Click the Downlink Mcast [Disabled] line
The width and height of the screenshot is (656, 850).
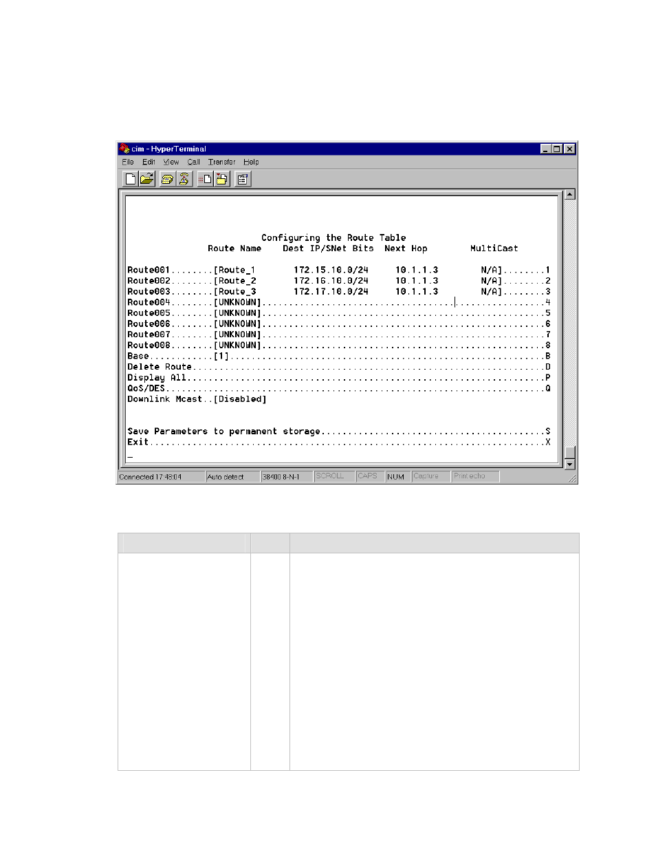pyautogui.click(x=197, y=399)
